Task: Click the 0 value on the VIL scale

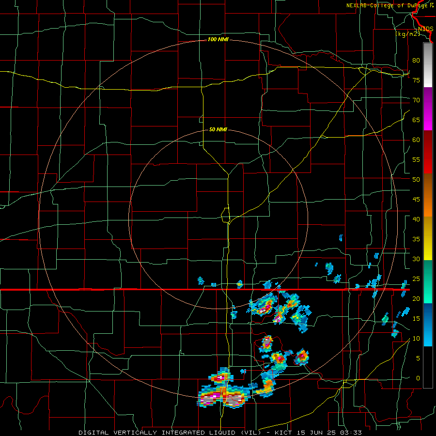Action: 418,378
